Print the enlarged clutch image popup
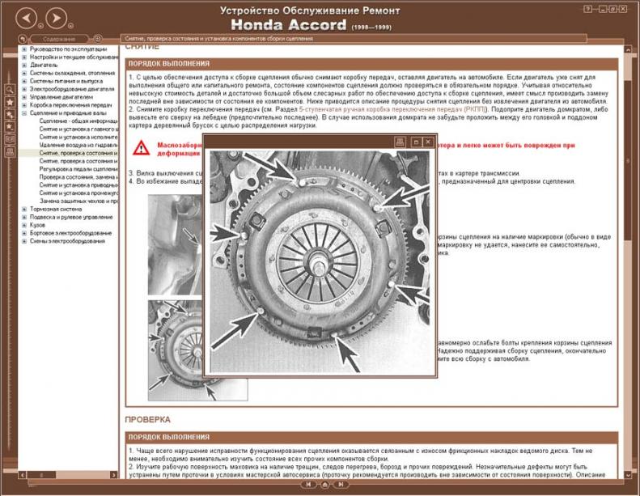 tap(400, 142)
